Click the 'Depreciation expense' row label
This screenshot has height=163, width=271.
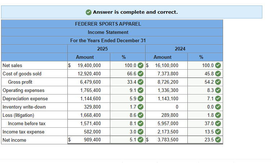pos(25,99)
